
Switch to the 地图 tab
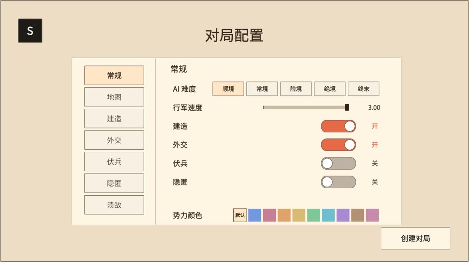114,97
